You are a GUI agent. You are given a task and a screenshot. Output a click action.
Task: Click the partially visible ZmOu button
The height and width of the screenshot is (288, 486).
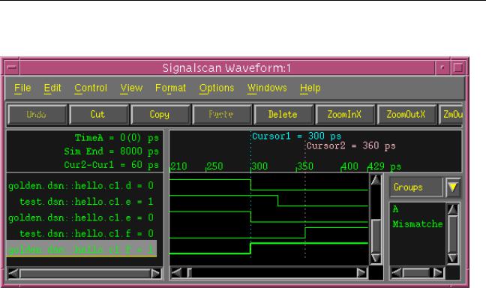click(450, 115)
